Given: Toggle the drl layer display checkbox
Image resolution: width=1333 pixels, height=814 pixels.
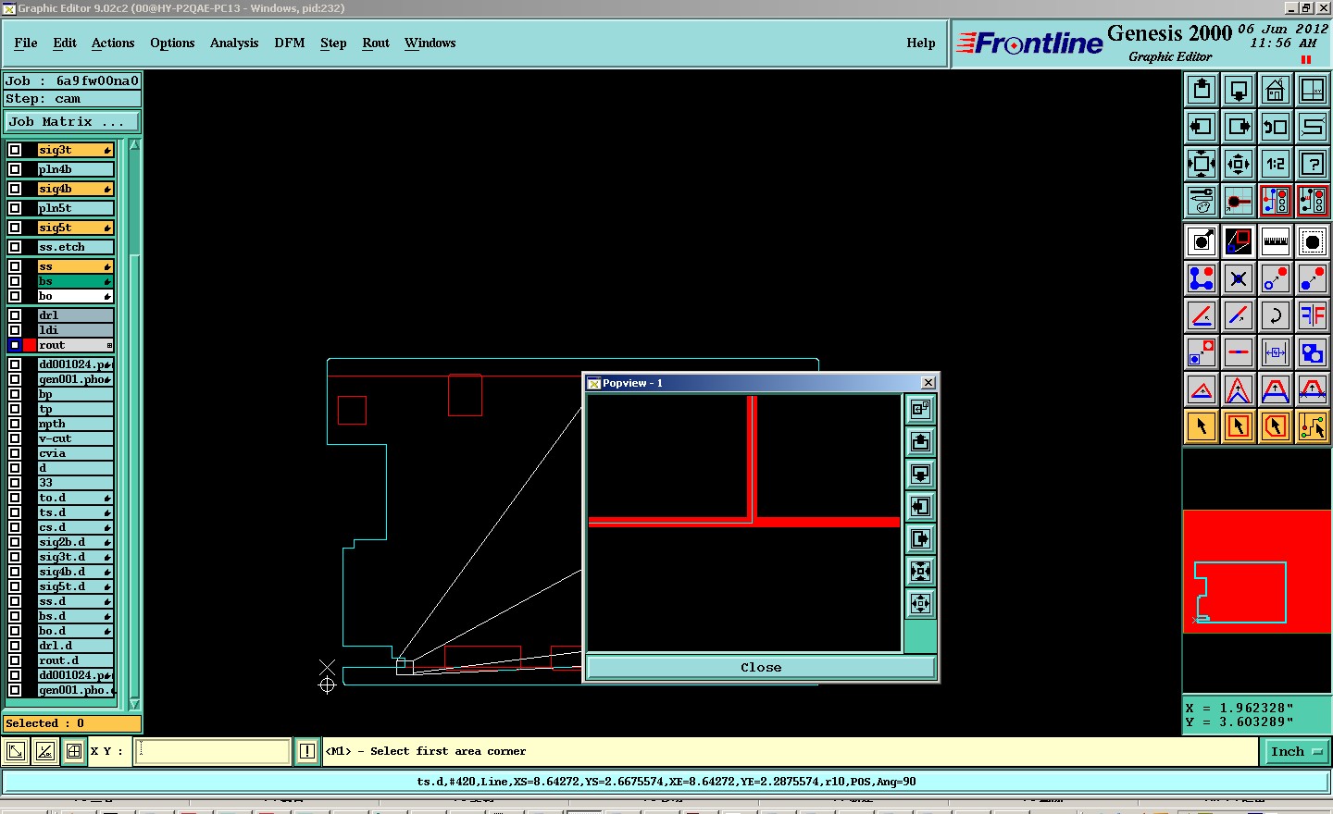Looking at the screenshot, I should [x=15, y=315].
